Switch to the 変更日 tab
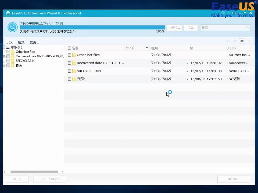 click(x=34, y=42)
